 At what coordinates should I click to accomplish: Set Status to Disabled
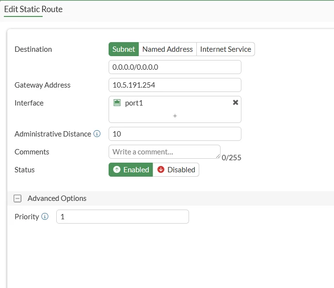[x=176, y=170]
